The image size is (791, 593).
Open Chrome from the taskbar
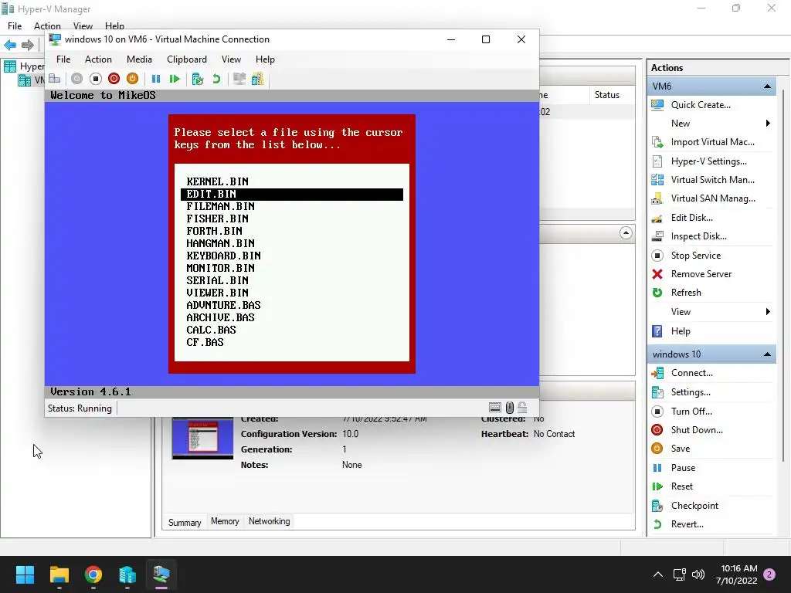[x=93, y=574]
